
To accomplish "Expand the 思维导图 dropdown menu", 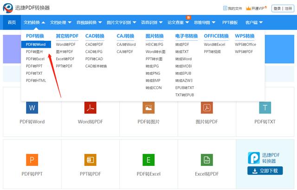I will 205,23.
